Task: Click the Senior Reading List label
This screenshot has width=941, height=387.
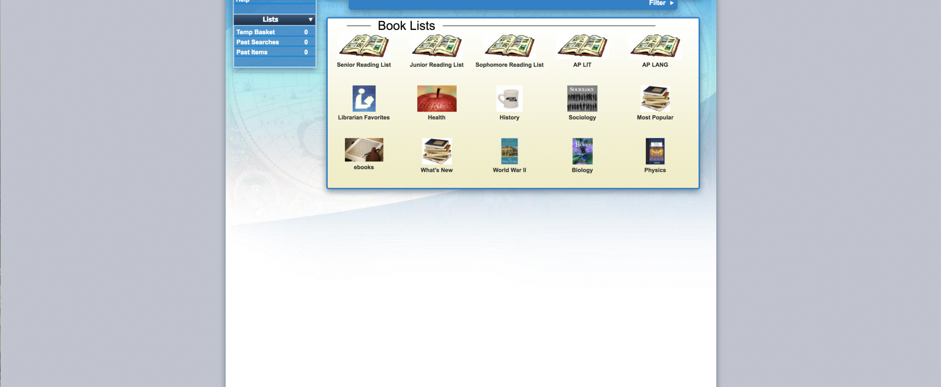Action: 364,65
